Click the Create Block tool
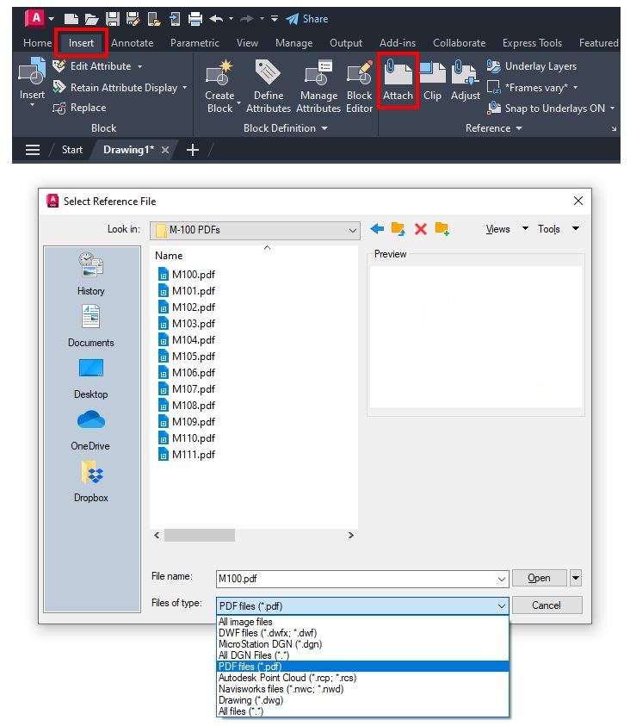630x726 pixels. click(219, 86)
